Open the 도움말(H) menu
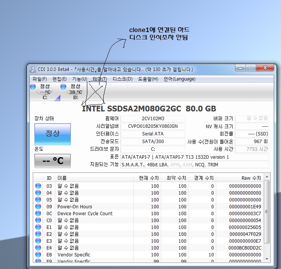This screenshot has height=269, width=281. coord(148,79)
